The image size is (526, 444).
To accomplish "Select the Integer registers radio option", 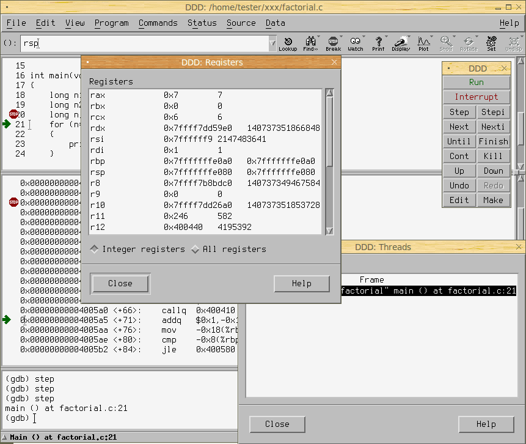I will pos(95,250).
